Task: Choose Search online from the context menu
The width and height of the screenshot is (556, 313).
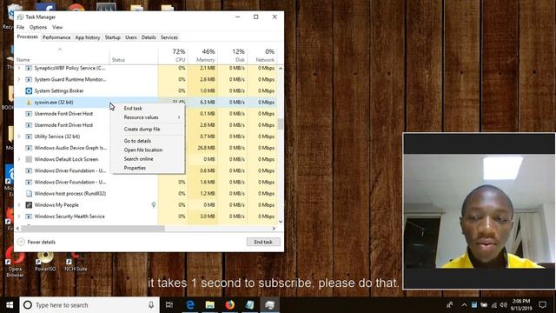Action: pos(139,159)
